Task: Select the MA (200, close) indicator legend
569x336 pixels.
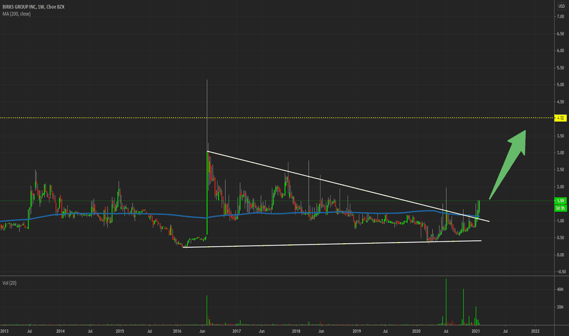Action: pyautogui.click(x=16, y=14)
